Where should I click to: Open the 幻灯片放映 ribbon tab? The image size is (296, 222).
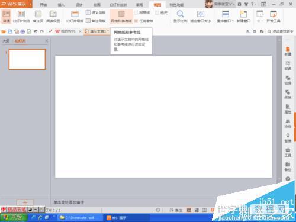point(118,5)
